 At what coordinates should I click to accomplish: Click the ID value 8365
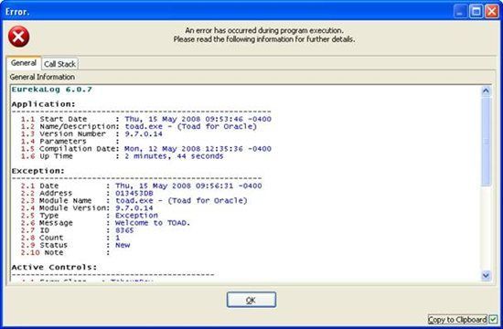click(124, 230)
